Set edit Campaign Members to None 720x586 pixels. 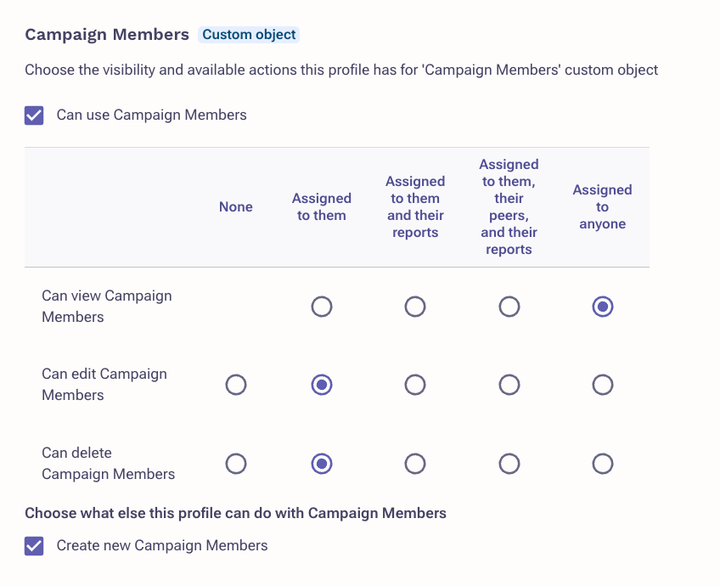click(236, 385)
